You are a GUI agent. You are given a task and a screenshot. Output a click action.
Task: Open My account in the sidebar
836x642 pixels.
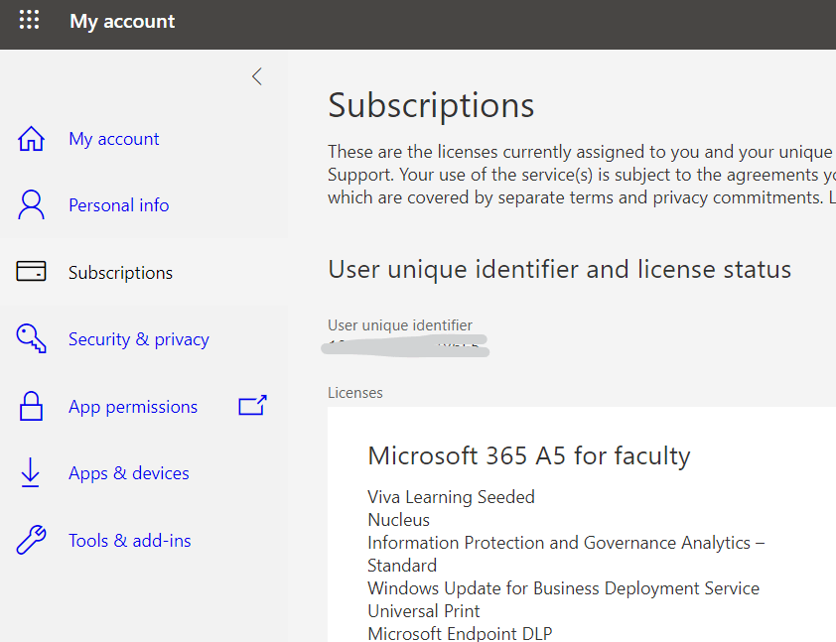[113, 139]
